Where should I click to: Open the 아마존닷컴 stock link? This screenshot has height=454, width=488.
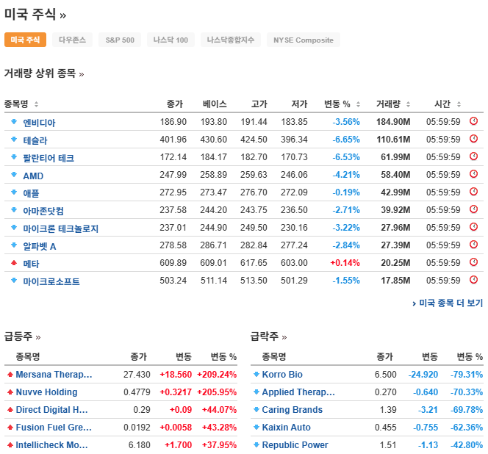click(x=43, y=211)
